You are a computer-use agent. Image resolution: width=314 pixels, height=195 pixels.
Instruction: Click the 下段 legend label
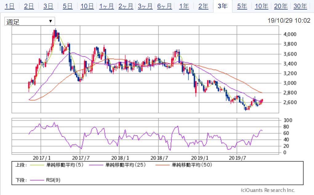coord(21,180)
